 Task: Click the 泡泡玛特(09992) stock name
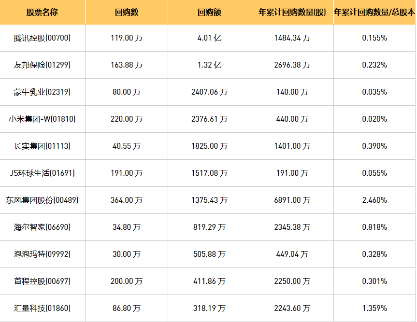click(43, 254)
